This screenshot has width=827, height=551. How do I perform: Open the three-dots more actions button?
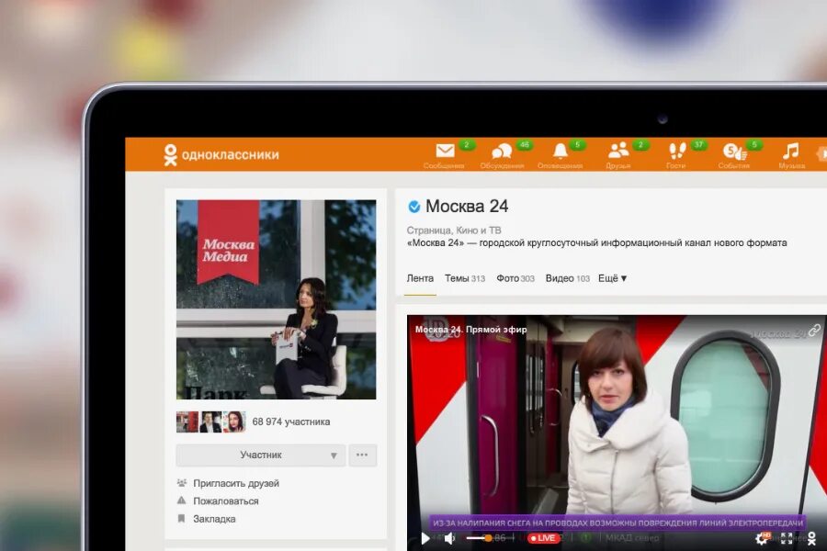point(362,455)
